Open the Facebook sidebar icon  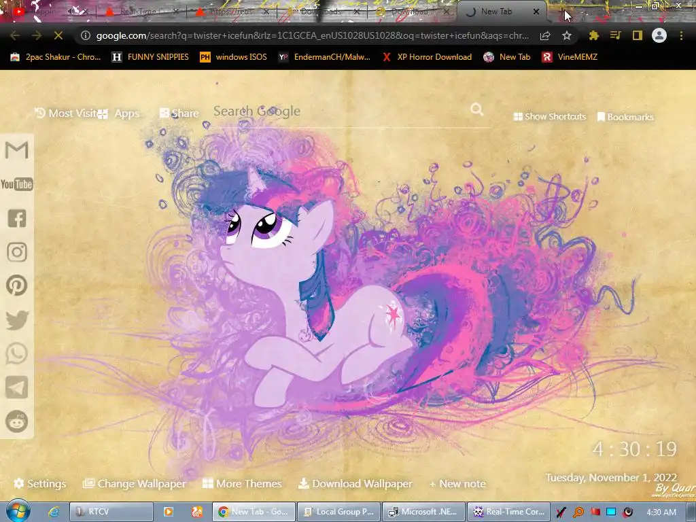16,218
